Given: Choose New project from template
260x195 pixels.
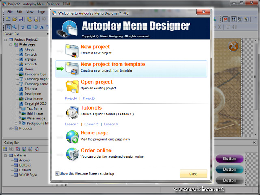Looking at the screenshot, I should 131,69.
